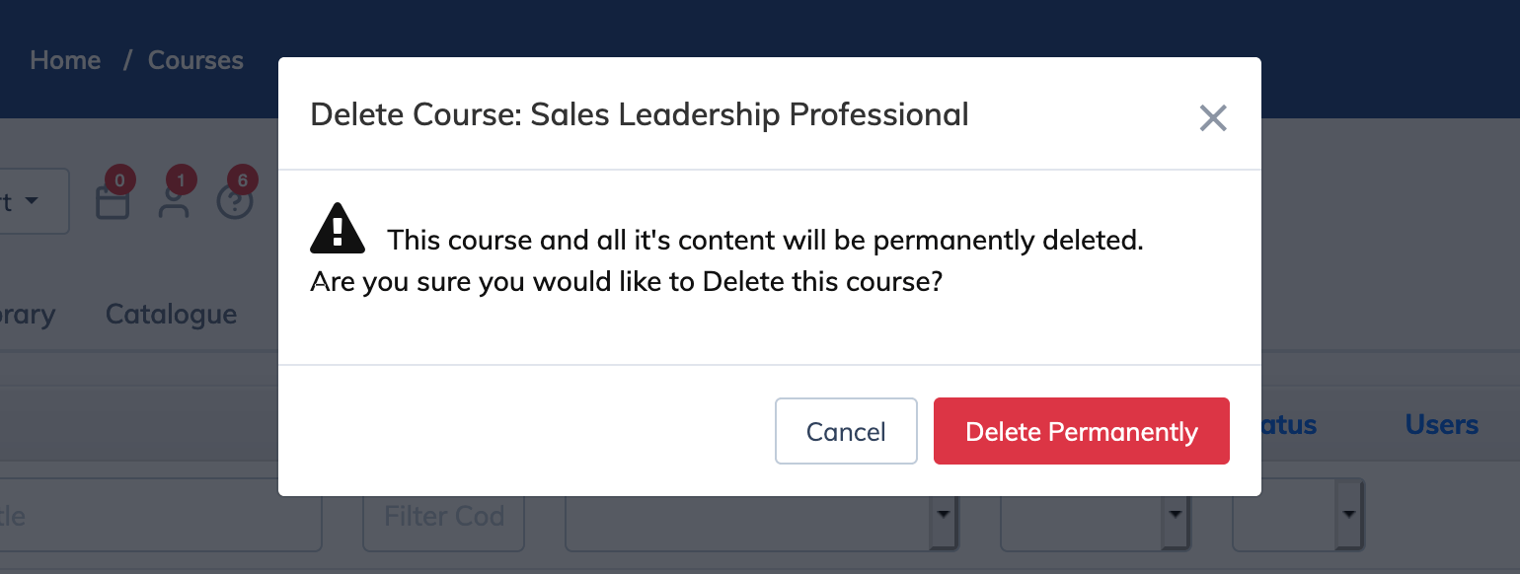Open the user profile icon
The image size is (1520, 574).
click(174, 202)
